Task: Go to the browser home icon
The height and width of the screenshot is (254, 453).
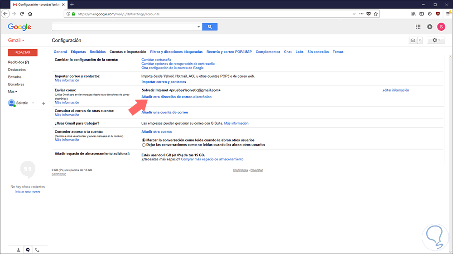Action: point(30,14)
